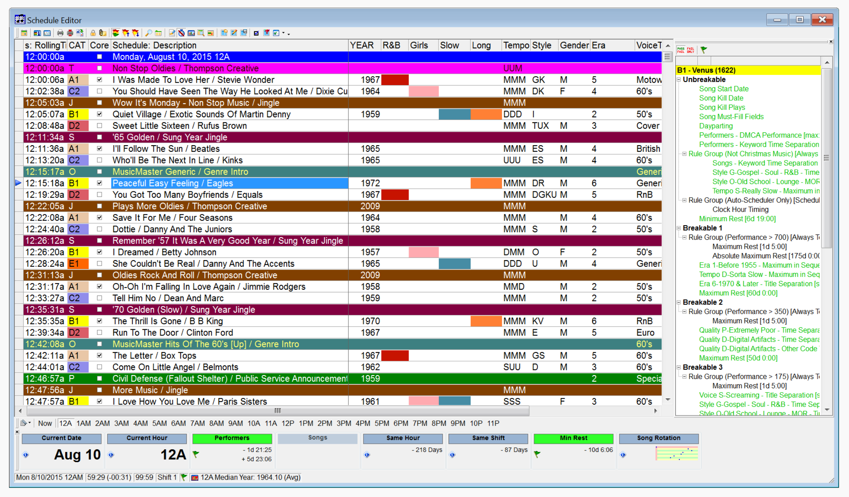Image resolution: width=849 pixels, height=497 pixels.
Task: Click the padlock lock icon
Action: pos(93,33)
